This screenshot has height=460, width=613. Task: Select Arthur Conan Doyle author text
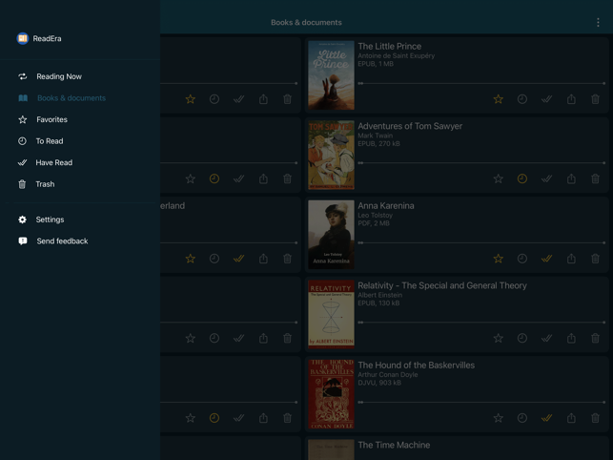click(x=388, y=375)
